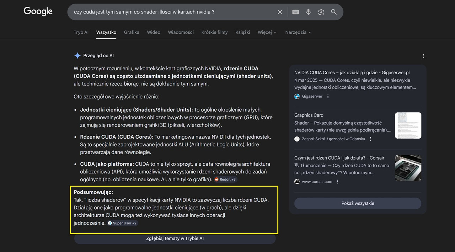455x252 pixels.
Task: Open the Książki tab
Action: pyautogui.click(x=243, y=32)
